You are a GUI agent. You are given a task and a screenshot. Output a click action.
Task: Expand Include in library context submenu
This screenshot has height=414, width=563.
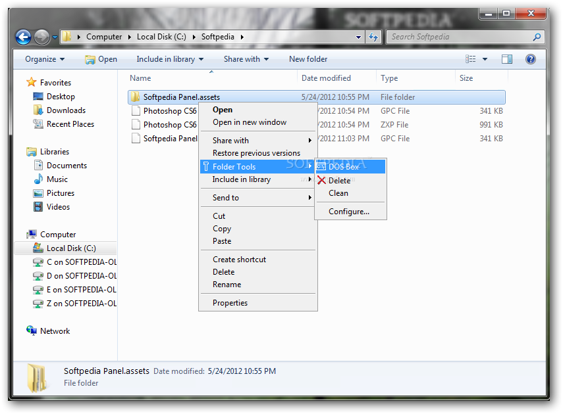pos(258,179)
